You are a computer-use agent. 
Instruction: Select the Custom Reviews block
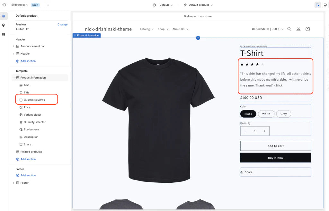pyautogui.click(x=34, y=100)
